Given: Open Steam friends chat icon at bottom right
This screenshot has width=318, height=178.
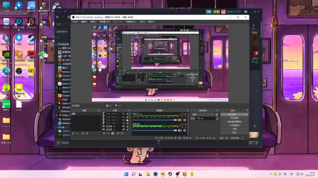Looking at the screenshot, I should tap(256, 143).
